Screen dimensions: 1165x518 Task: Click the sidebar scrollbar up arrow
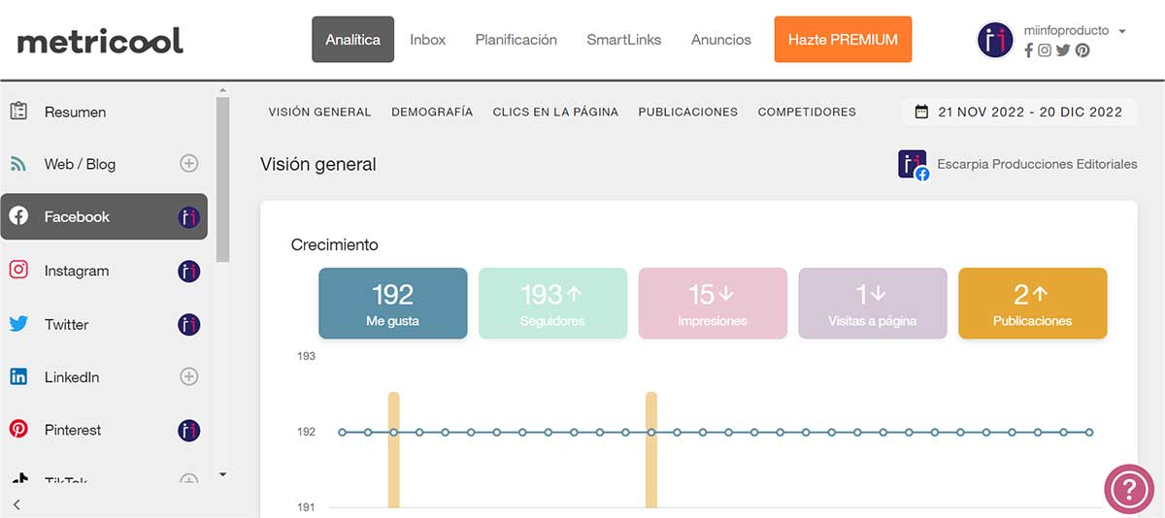tap(223, 89)
